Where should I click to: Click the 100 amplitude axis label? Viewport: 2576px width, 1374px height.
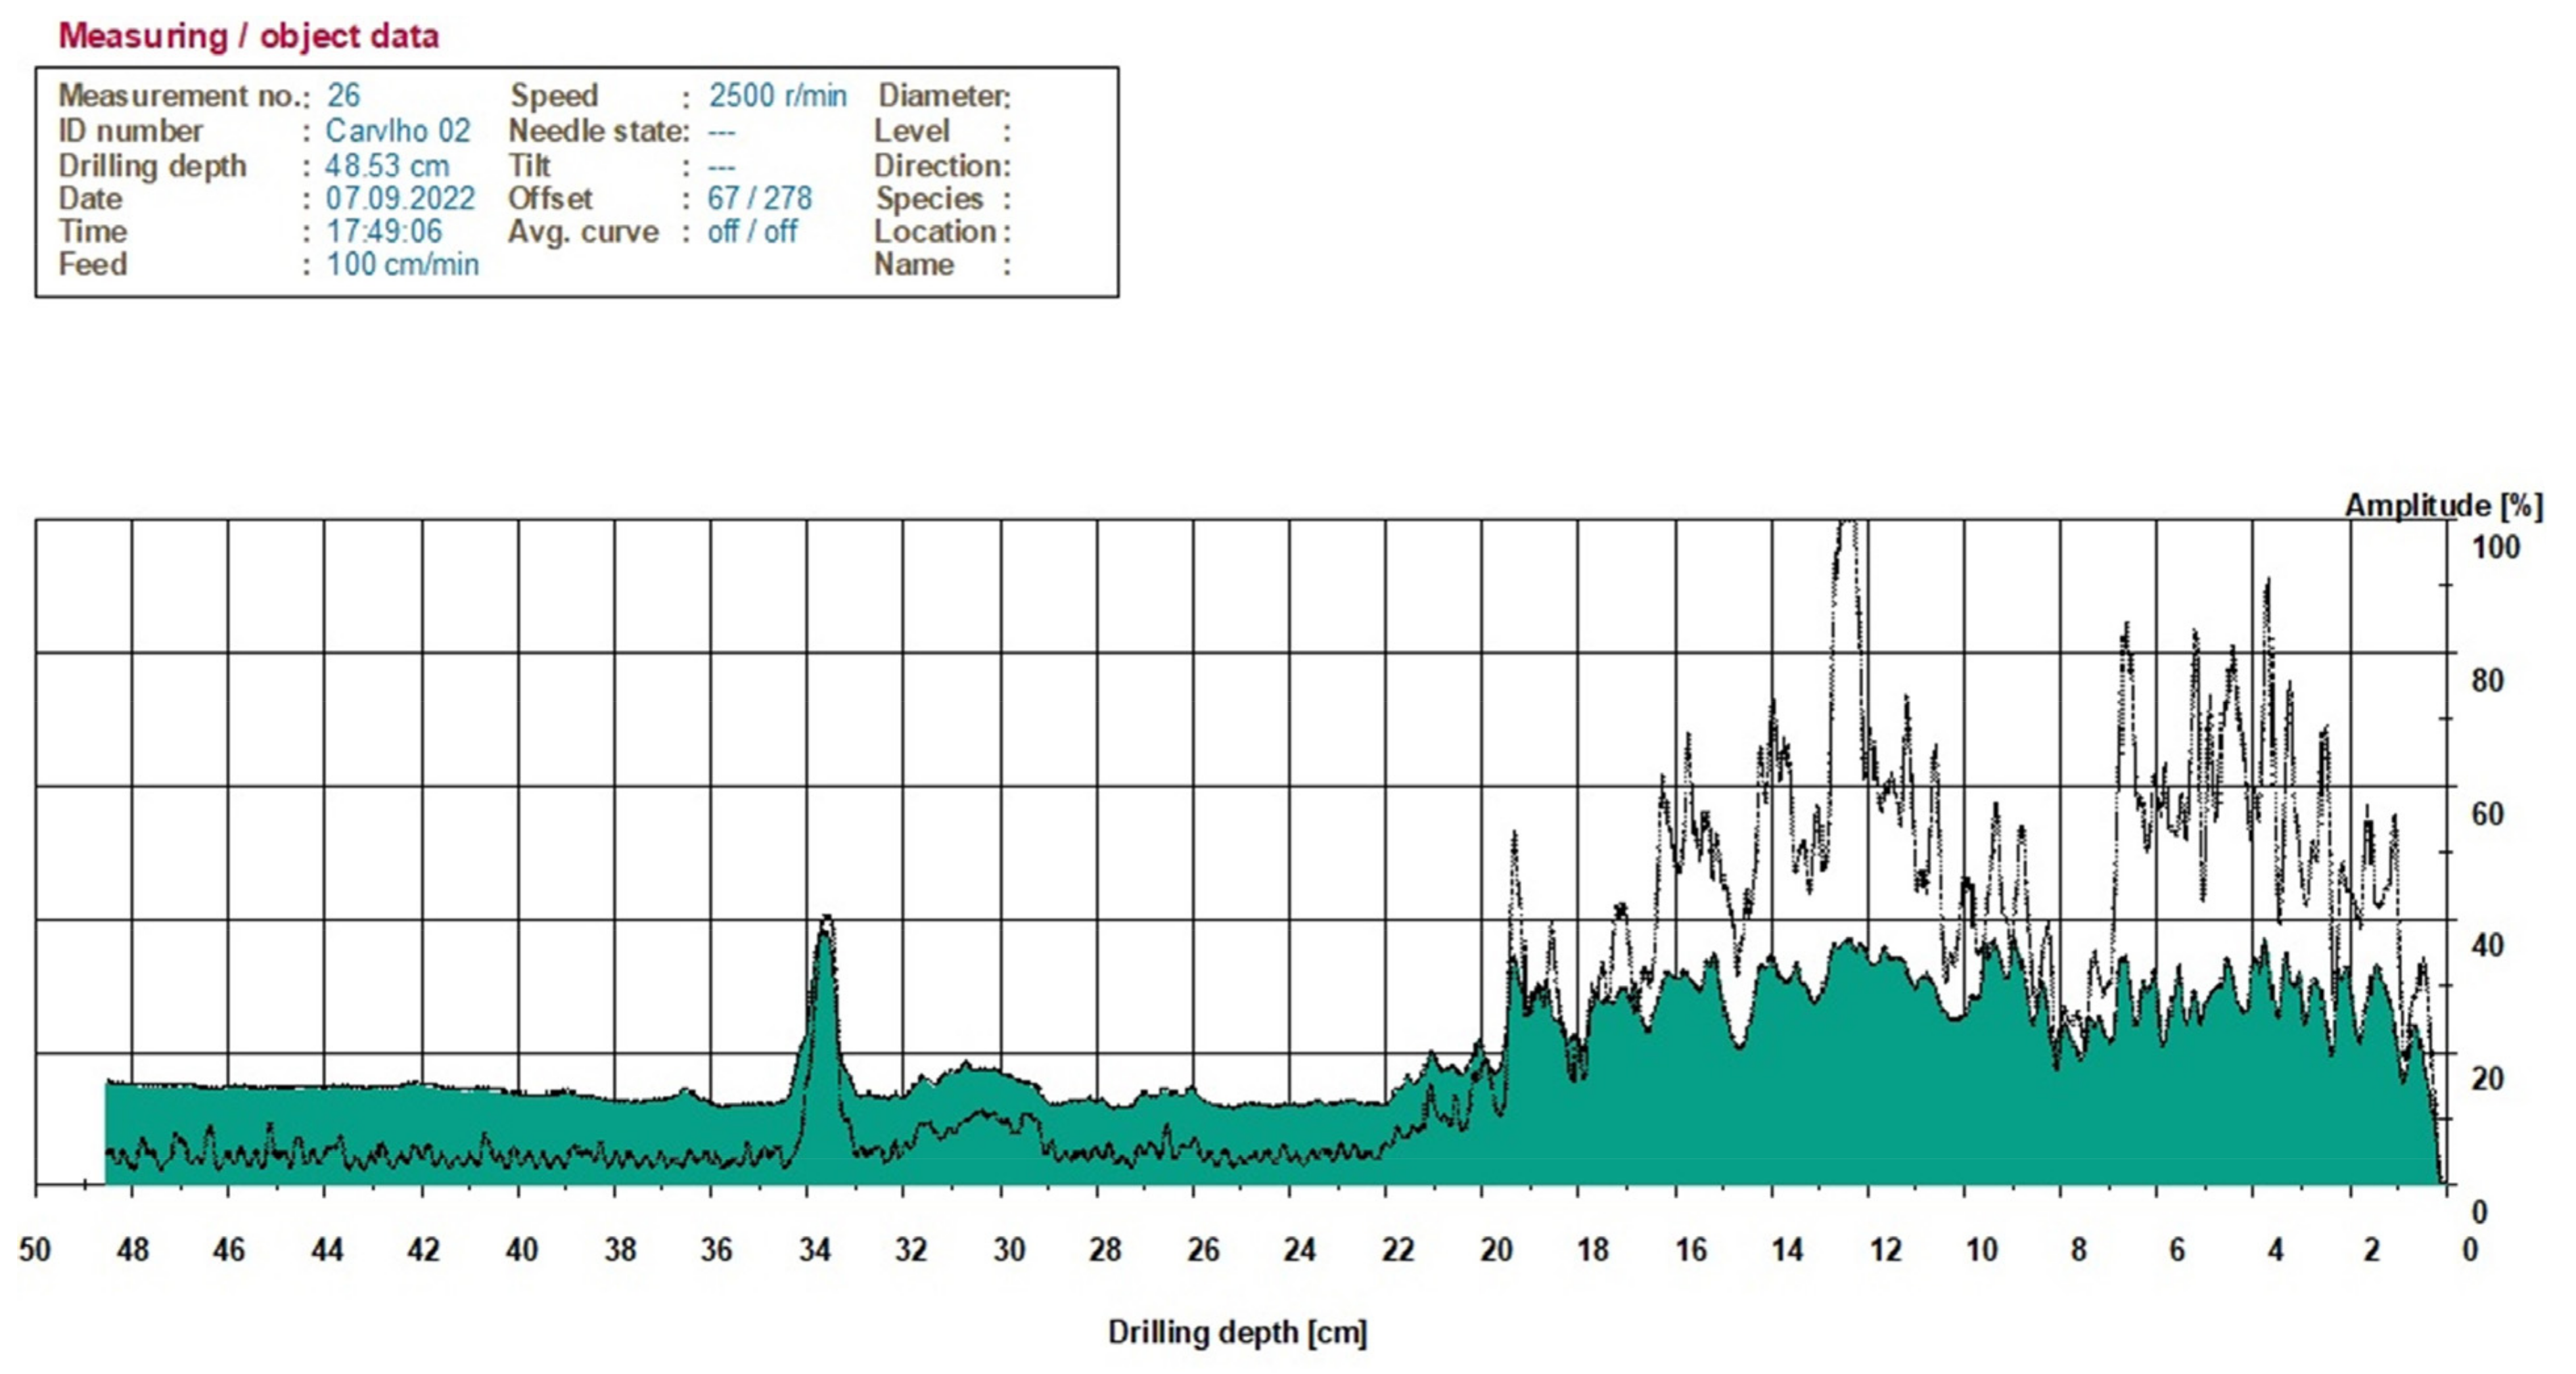[2495, 547]
